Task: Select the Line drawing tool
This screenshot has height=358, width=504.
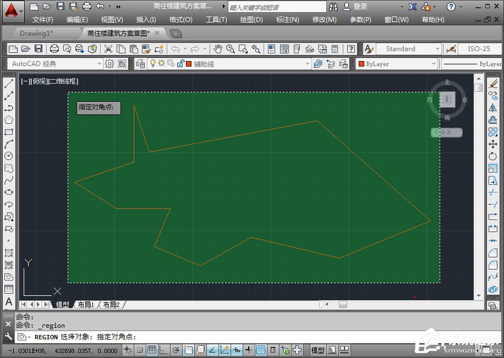Action: tap(7, 82)
